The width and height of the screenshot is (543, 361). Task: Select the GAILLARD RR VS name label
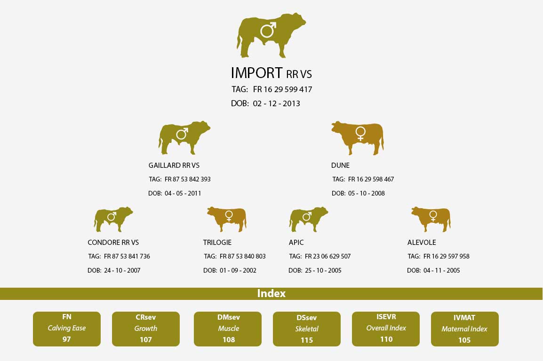point(174,165)
